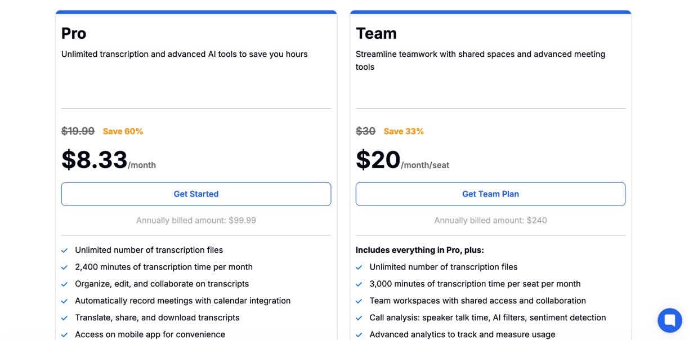Click checkmark beside Organize, edit, and collaborate
Screen dimensions: 689x340
point(65,284)
